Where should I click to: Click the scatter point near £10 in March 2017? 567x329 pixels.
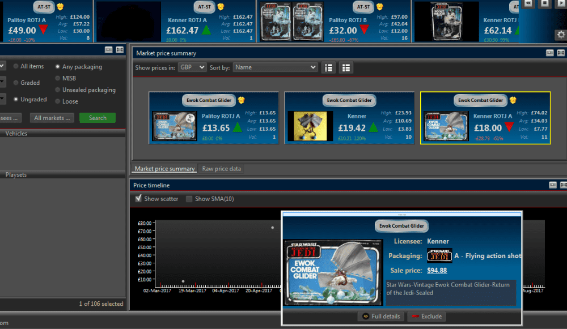pyautogui.click(x=183, y=281)
